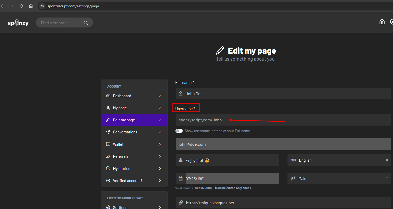Expand My stories chevron arrow
393x209 pixels.
tap(160, 168)
